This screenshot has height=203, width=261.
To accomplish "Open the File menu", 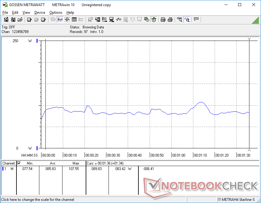I will (5, 13).
